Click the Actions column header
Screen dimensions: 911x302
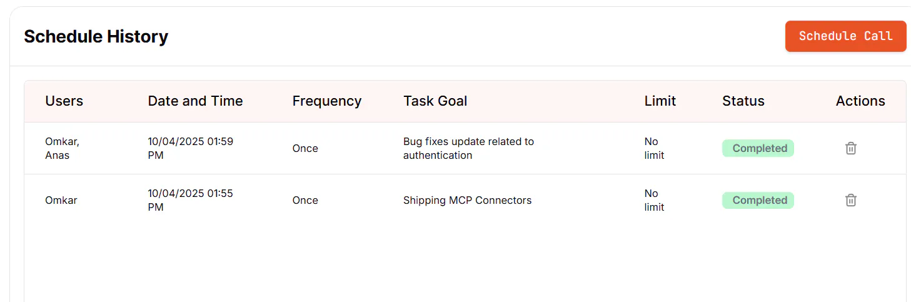pos(860,101)
